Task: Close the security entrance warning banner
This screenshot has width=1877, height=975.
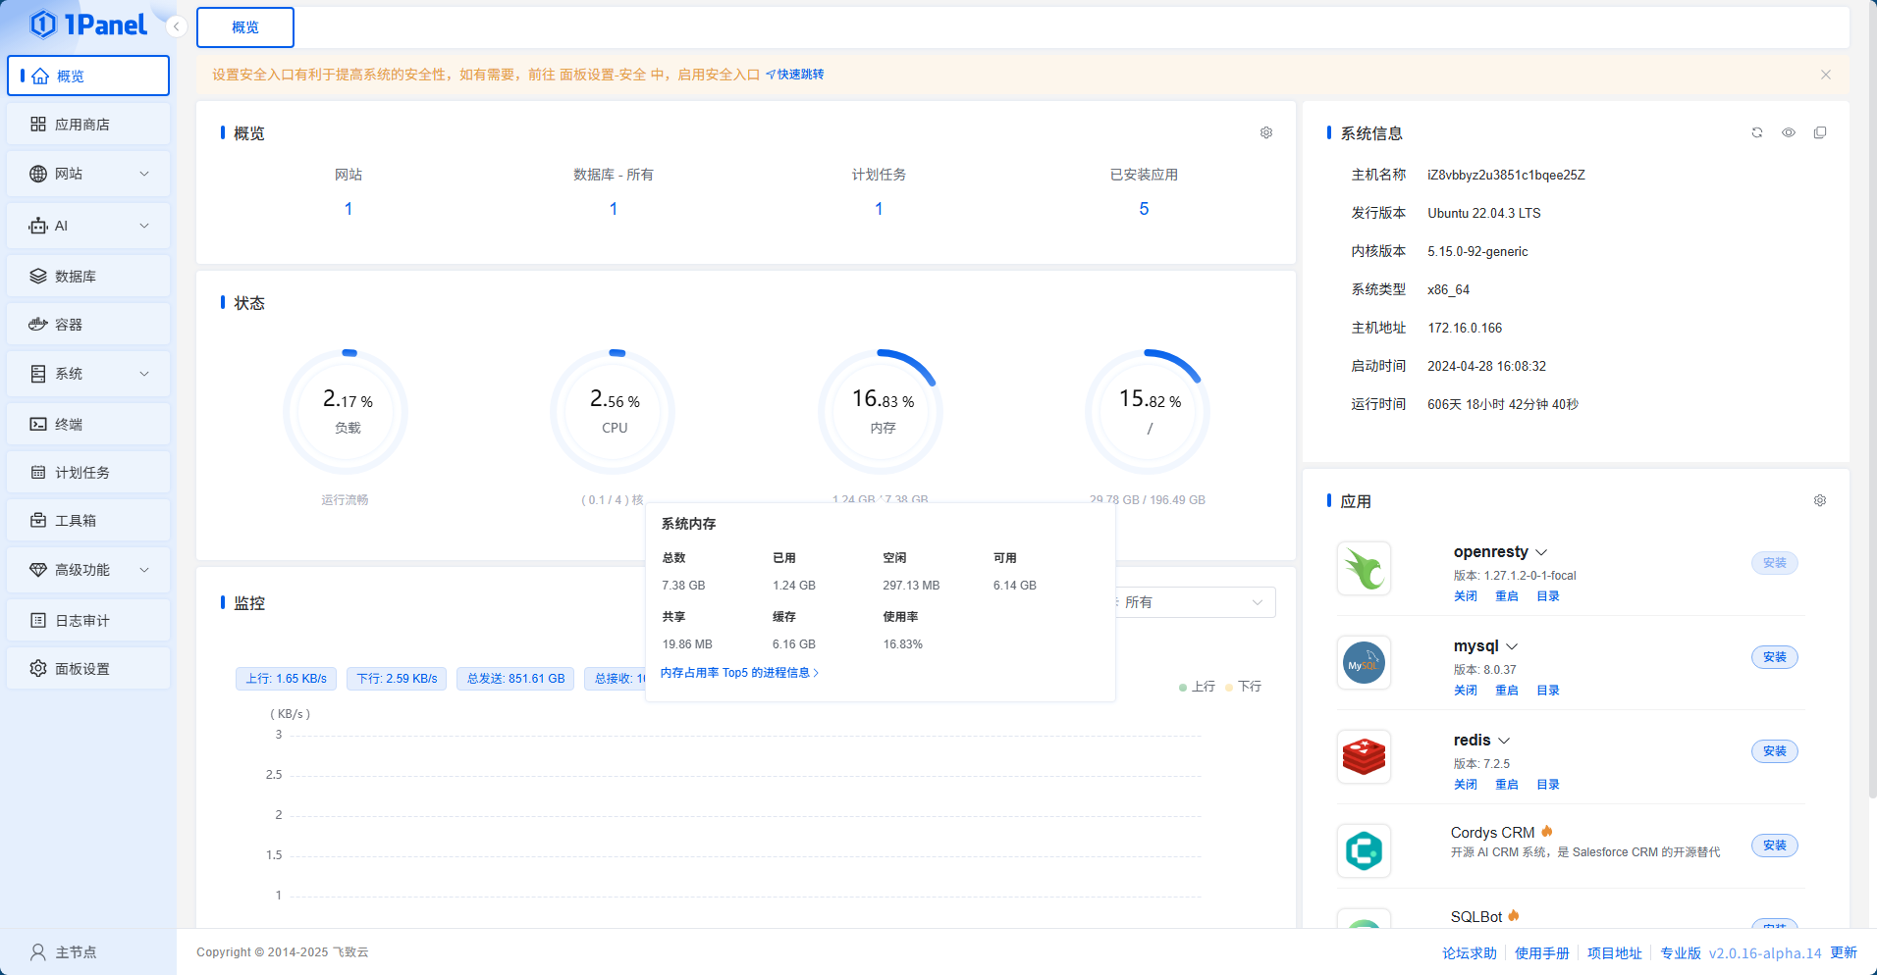Action: pos(1826,75)
